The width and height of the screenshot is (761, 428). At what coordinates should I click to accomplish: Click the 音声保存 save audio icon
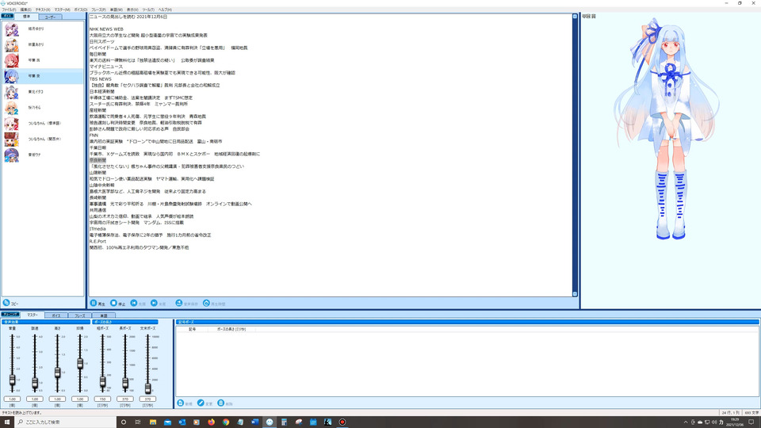point(179,303)
